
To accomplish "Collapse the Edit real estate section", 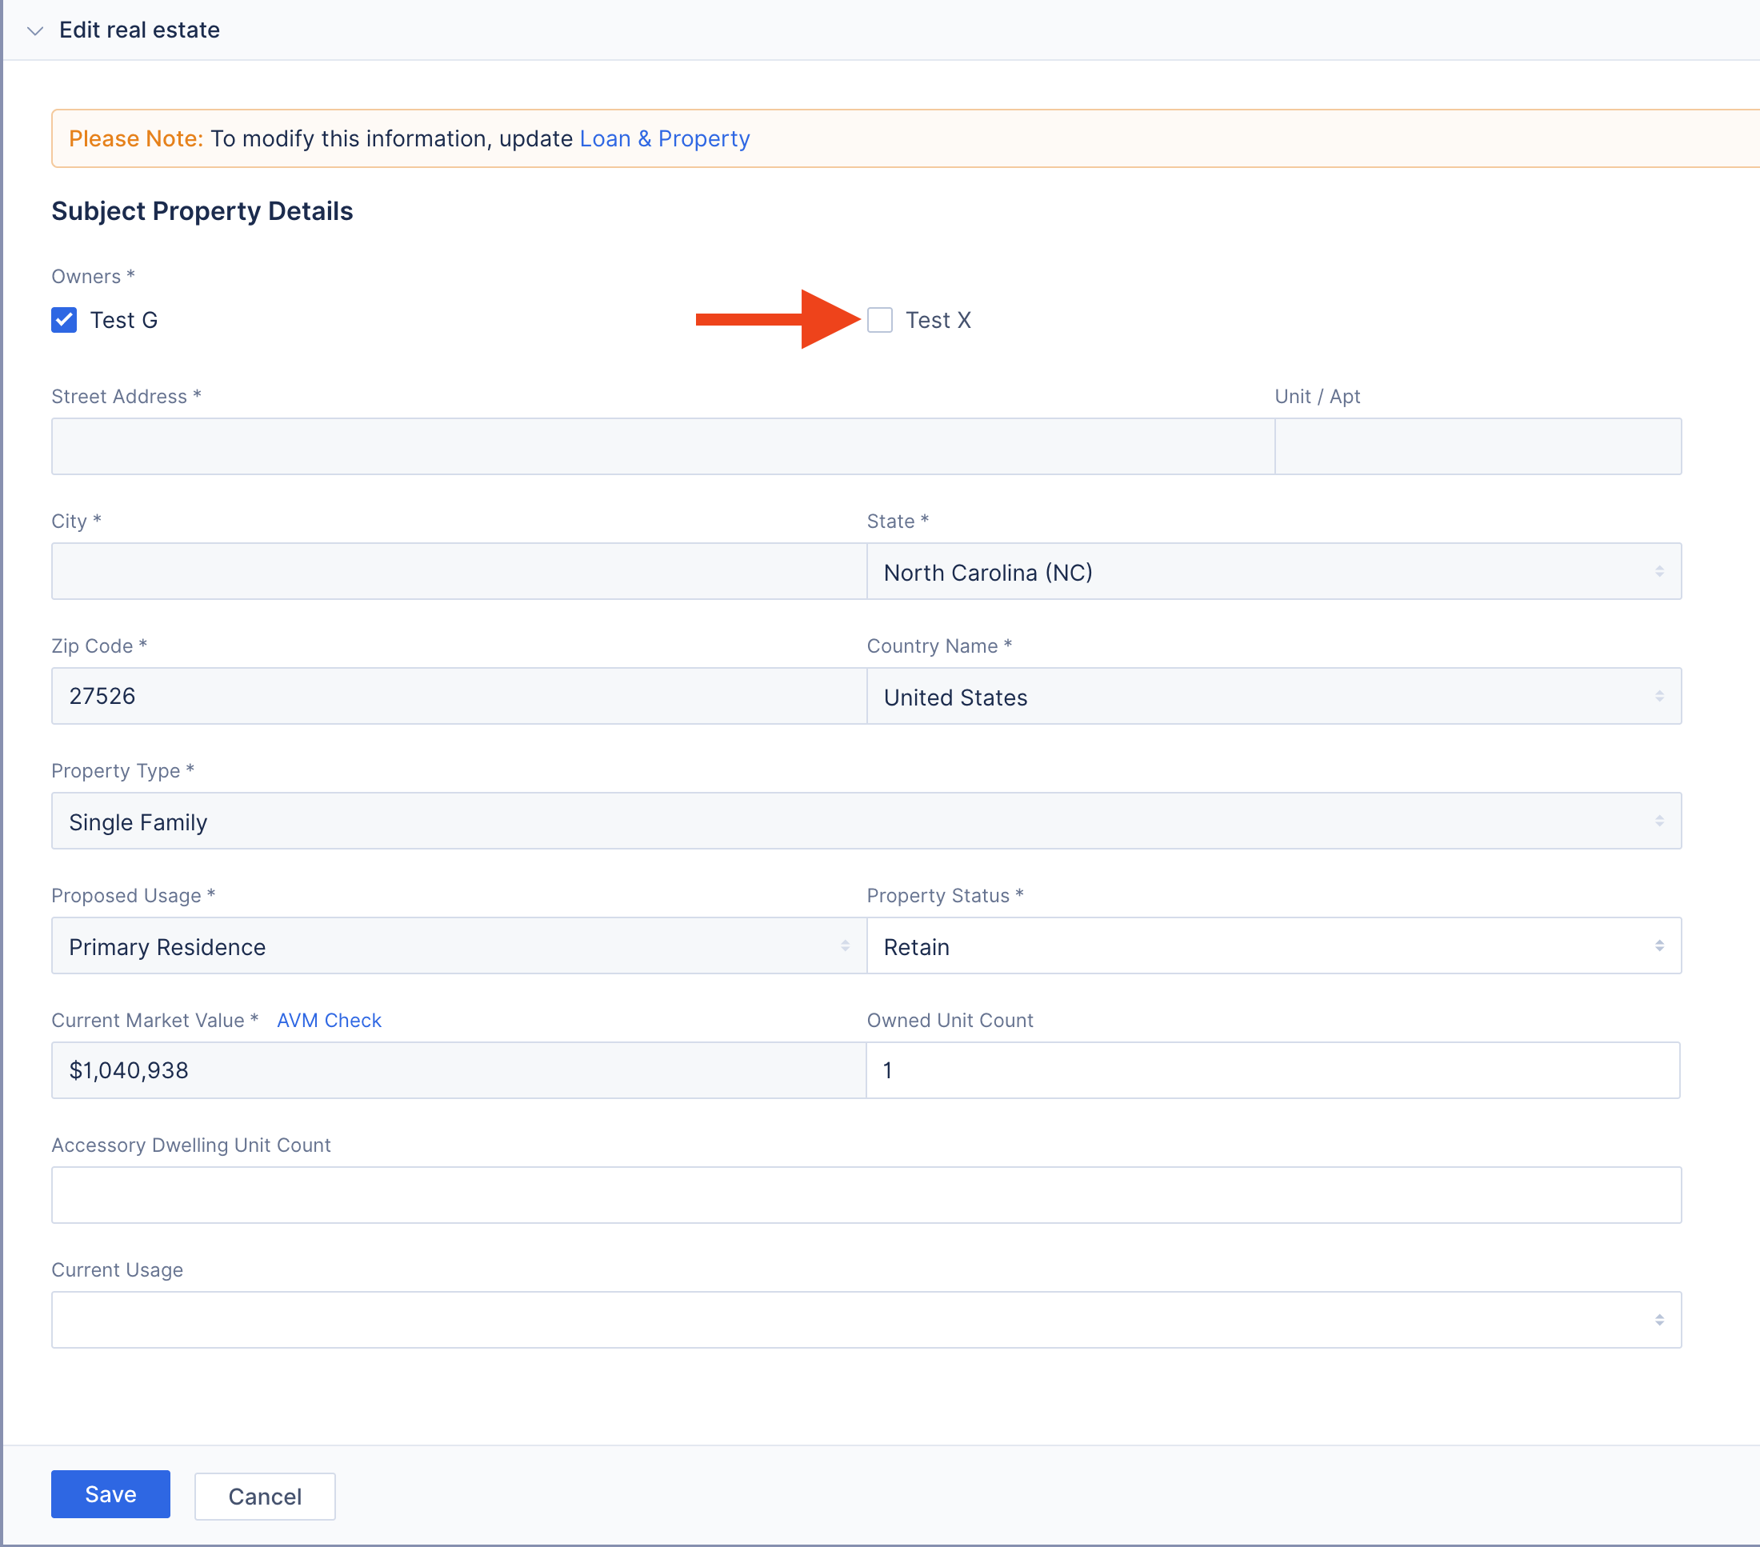I will (x=34, y=30).
